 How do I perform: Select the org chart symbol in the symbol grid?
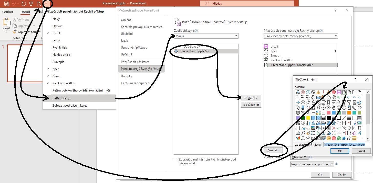tap(298, 92)
